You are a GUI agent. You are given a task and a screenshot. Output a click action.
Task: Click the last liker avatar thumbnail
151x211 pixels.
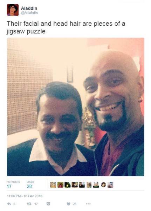[110, 185]
